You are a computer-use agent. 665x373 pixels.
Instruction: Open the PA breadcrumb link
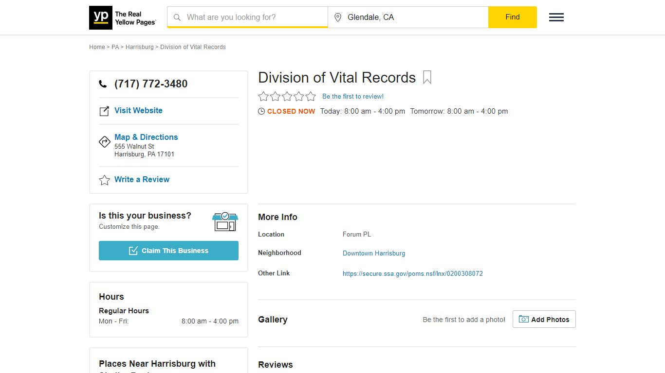point(115,47)
